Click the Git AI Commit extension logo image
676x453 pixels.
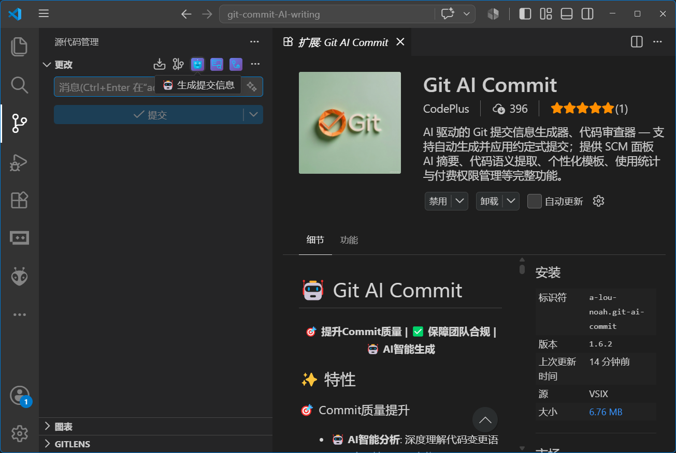point(350,123)
